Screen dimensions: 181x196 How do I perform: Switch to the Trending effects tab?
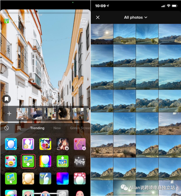click(x=37, y=128)
